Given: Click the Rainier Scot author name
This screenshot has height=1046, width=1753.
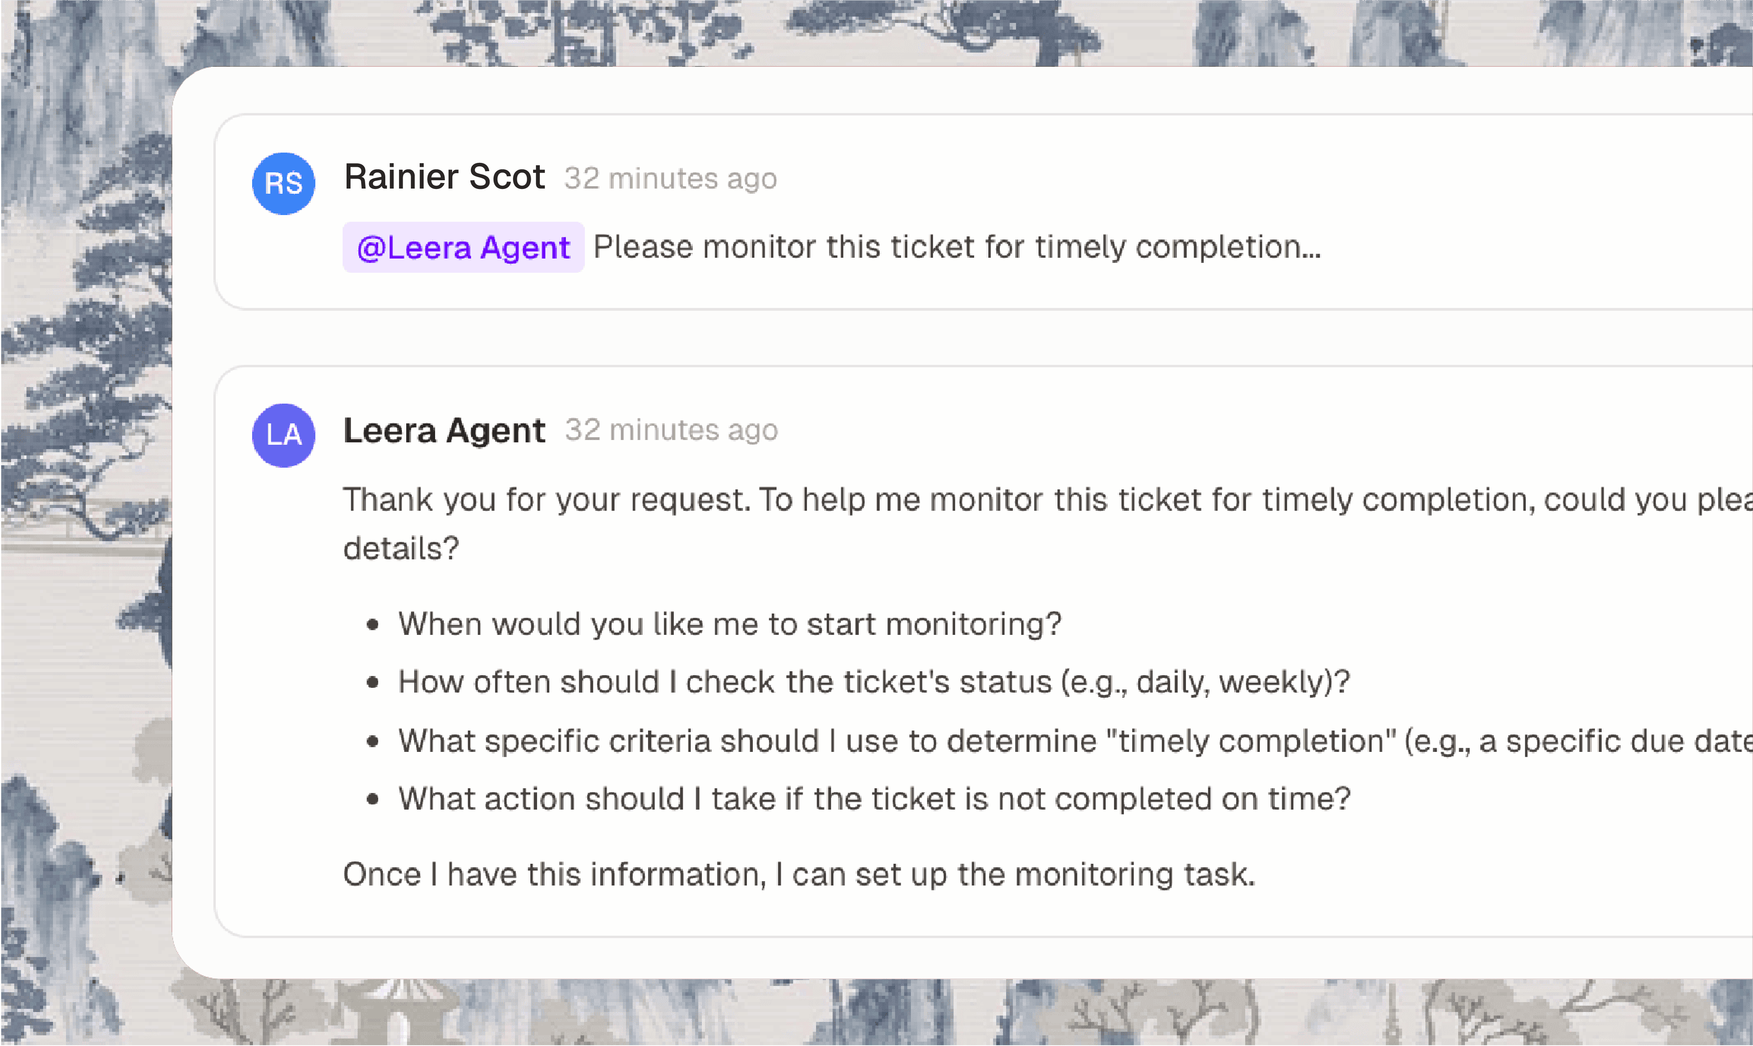Looking at the screenshot, I should (x=444, y=177).
